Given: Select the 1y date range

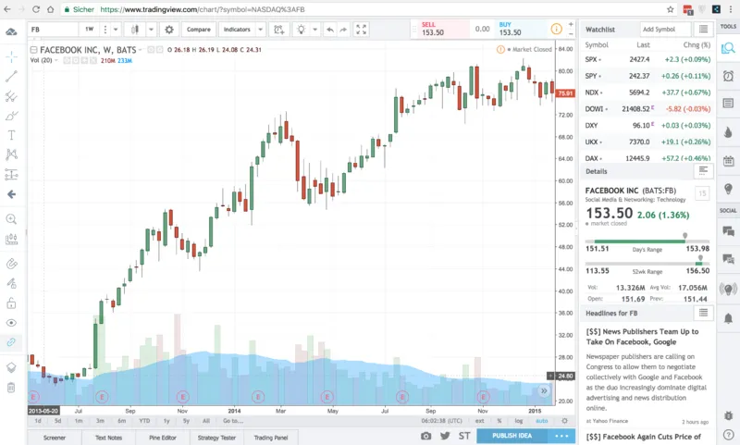Looking at the screenshot, I should [x=166, y=420].
